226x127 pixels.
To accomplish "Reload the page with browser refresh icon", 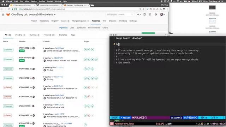I will tap(8, 9).
